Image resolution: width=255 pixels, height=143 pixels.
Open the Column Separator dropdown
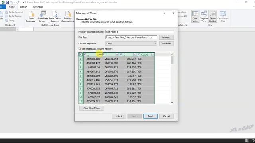[155, 44]
